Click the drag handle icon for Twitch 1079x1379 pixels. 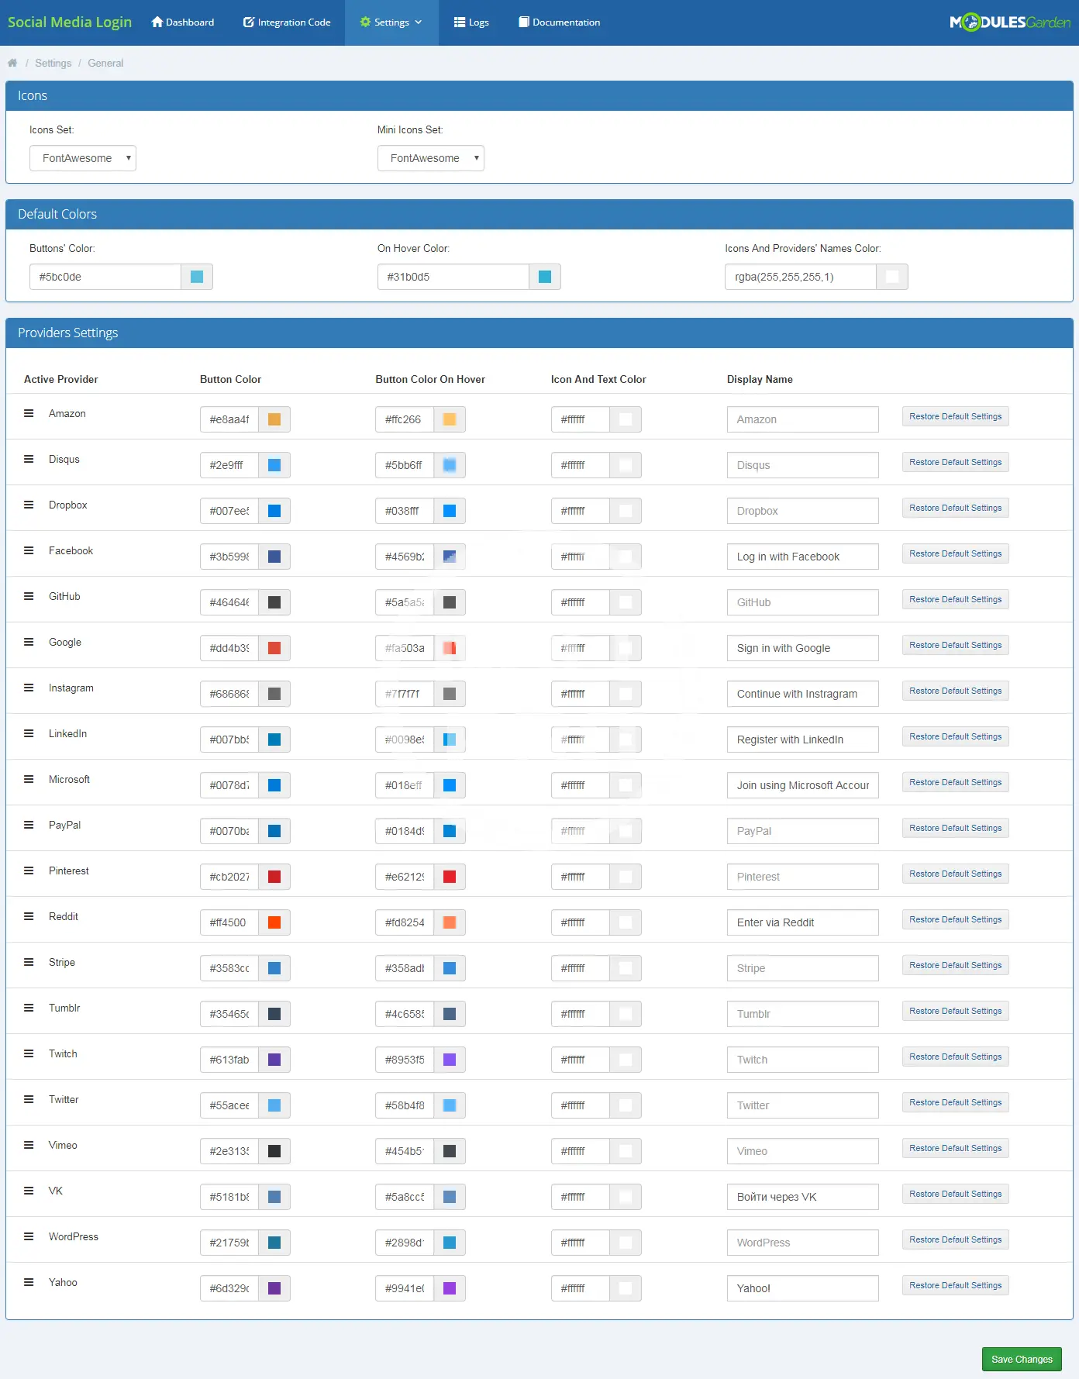pyautogui.click(x=29, y=1053)
